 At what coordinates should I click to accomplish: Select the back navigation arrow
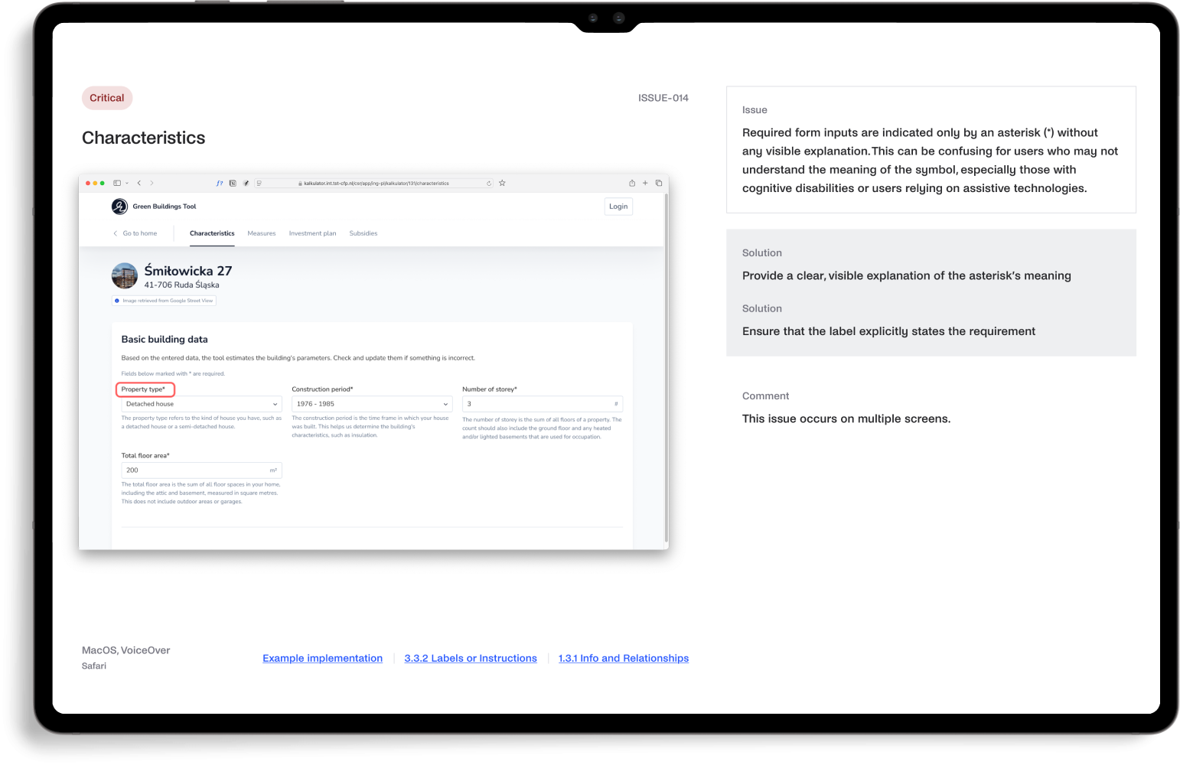point(139,183)
